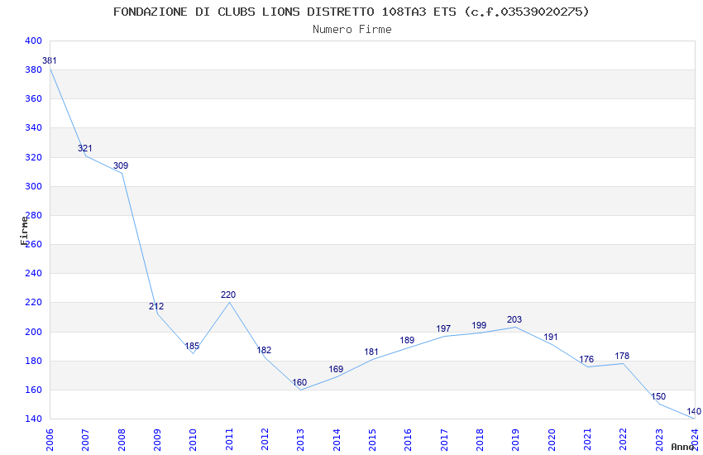Click the y-axis value 340
The image size is (703, 455).
(34, 127)
